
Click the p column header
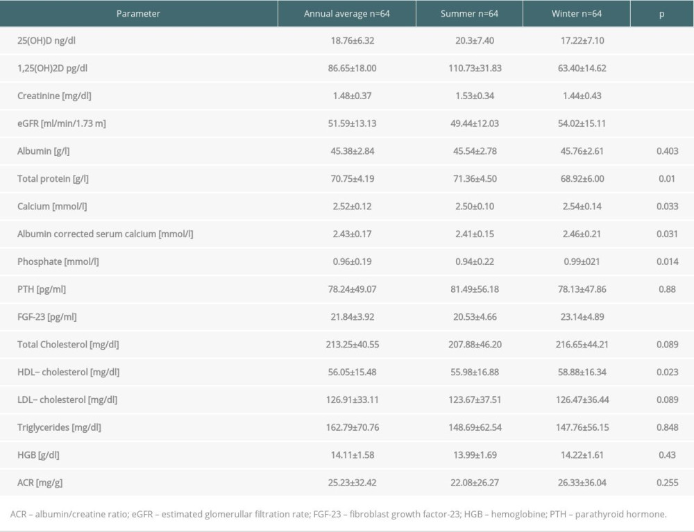pos(661,14)
